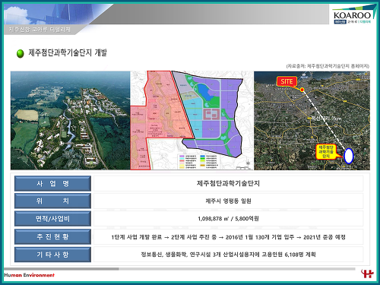Click the heading 제주첨단과학기술단지 개발
The height and width of the screenshot is (285, 380).
point(68,52)
